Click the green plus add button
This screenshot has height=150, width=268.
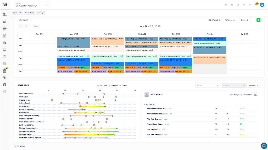click(x=258, y=20)
